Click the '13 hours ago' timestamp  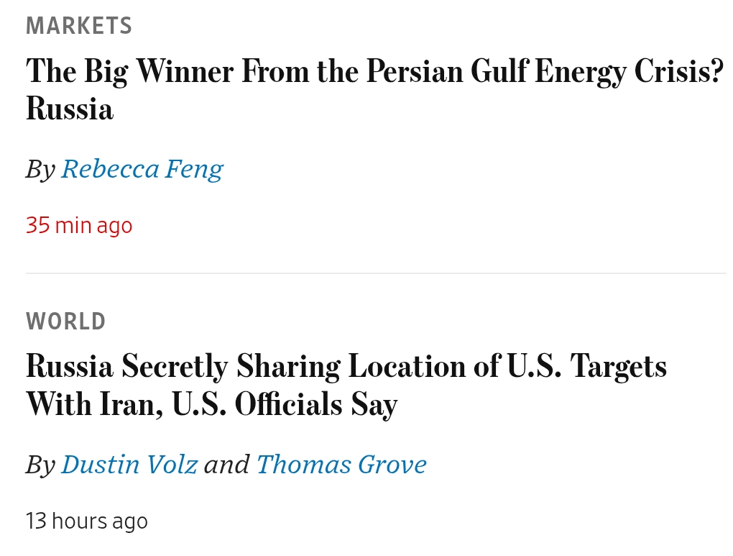point(87,521)
